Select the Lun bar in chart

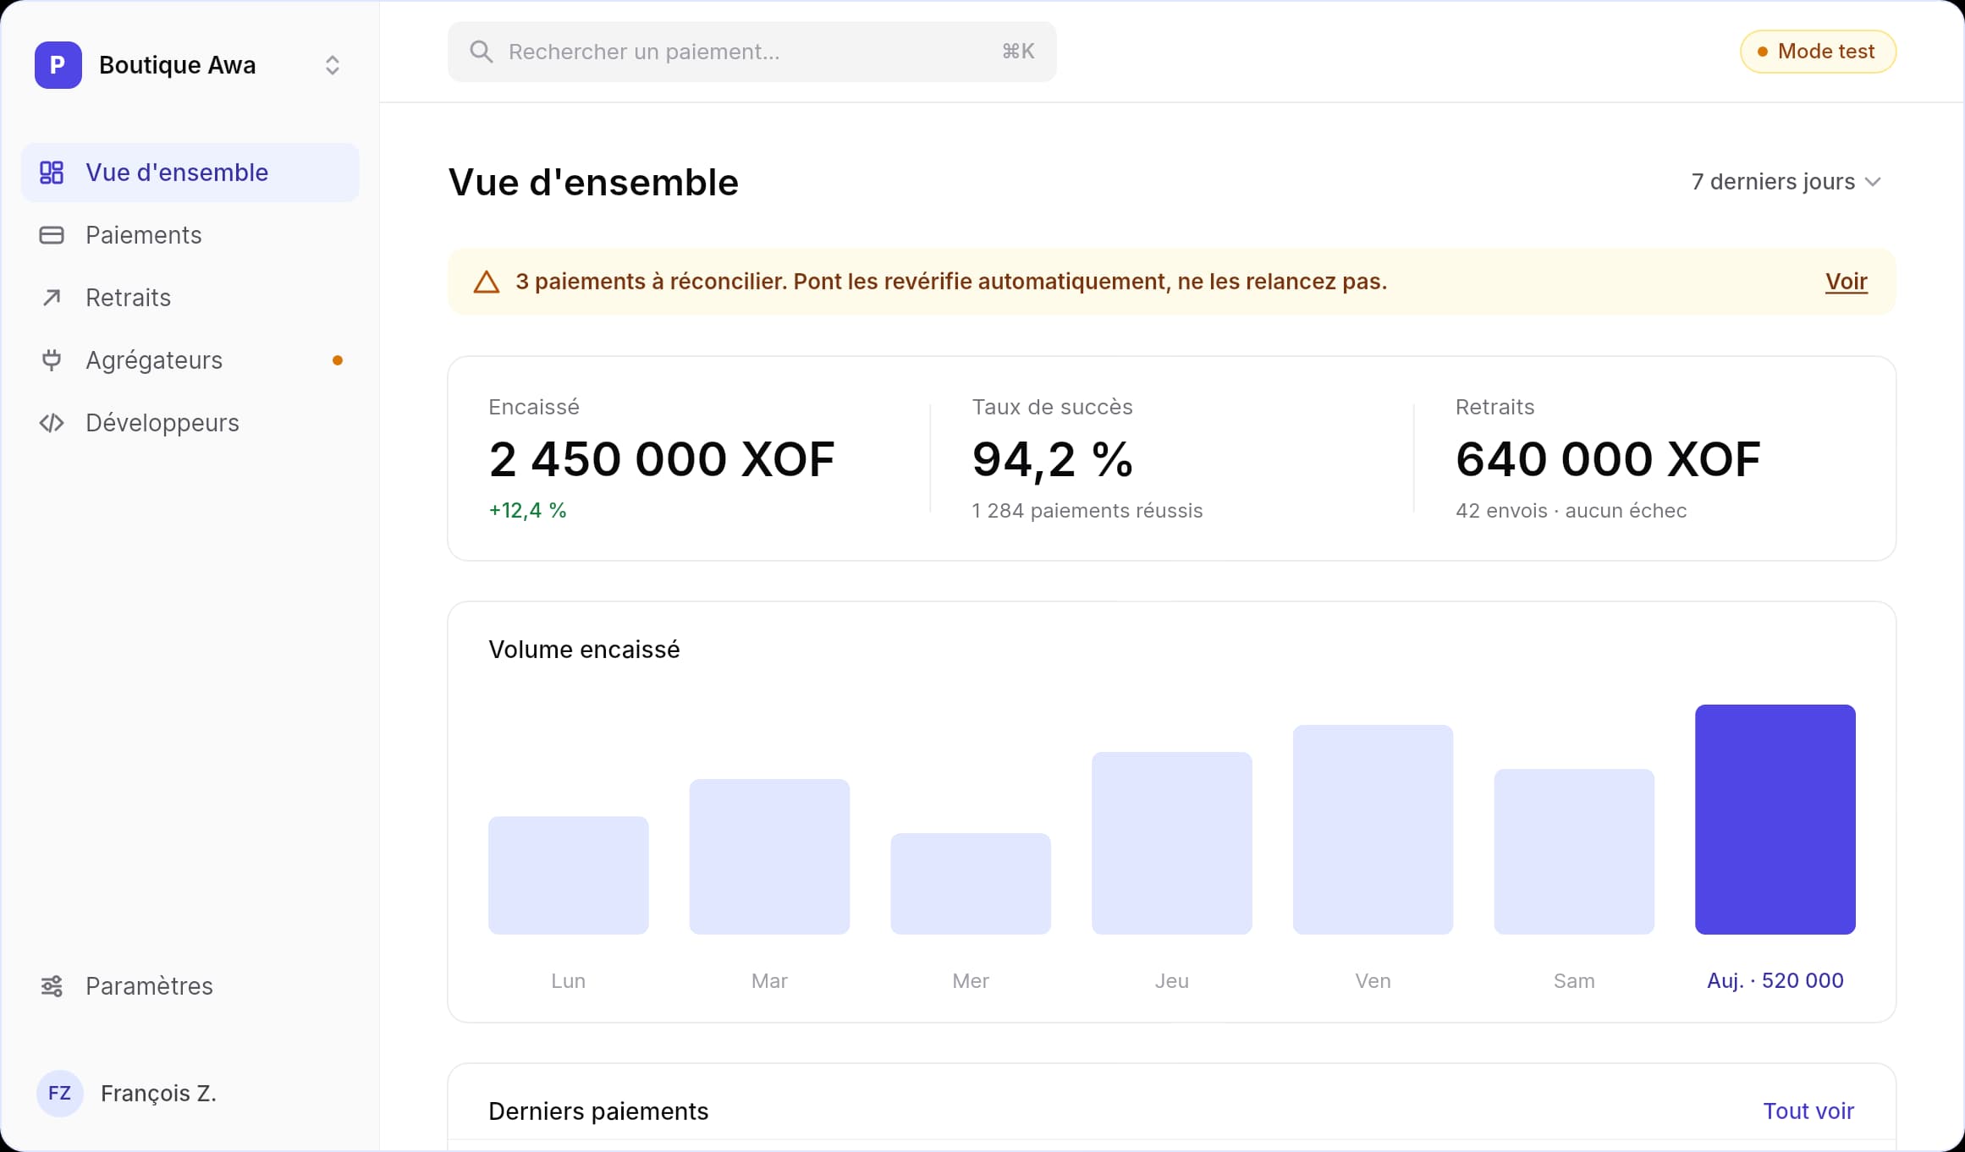(569, 875)
